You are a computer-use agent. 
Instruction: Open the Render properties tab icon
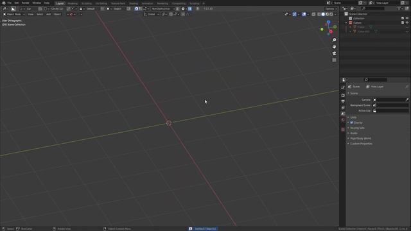coord(343,96)
